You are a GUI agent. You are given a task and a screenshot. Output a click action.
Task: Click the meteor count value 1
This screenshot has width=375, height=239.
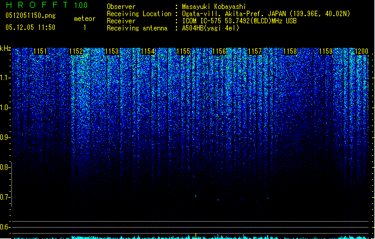85,27
